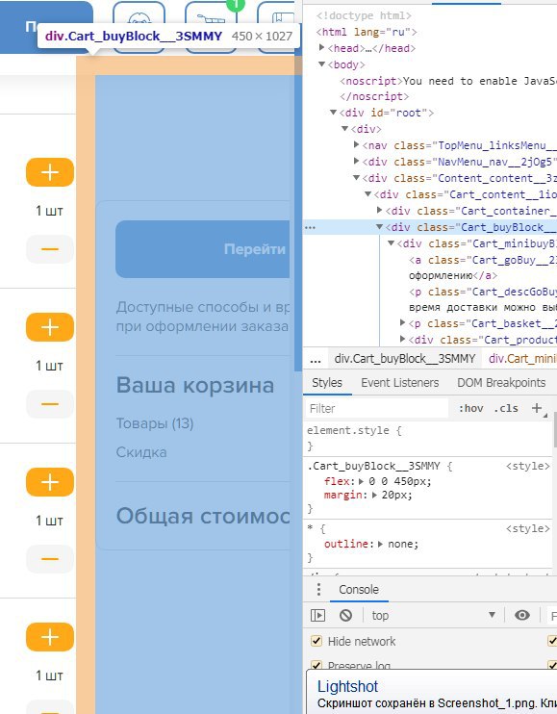Click the a class="Cart_goBuy" element line
Image resolution: width=557 pixels, height=714 pixels.
coord(482,260)
